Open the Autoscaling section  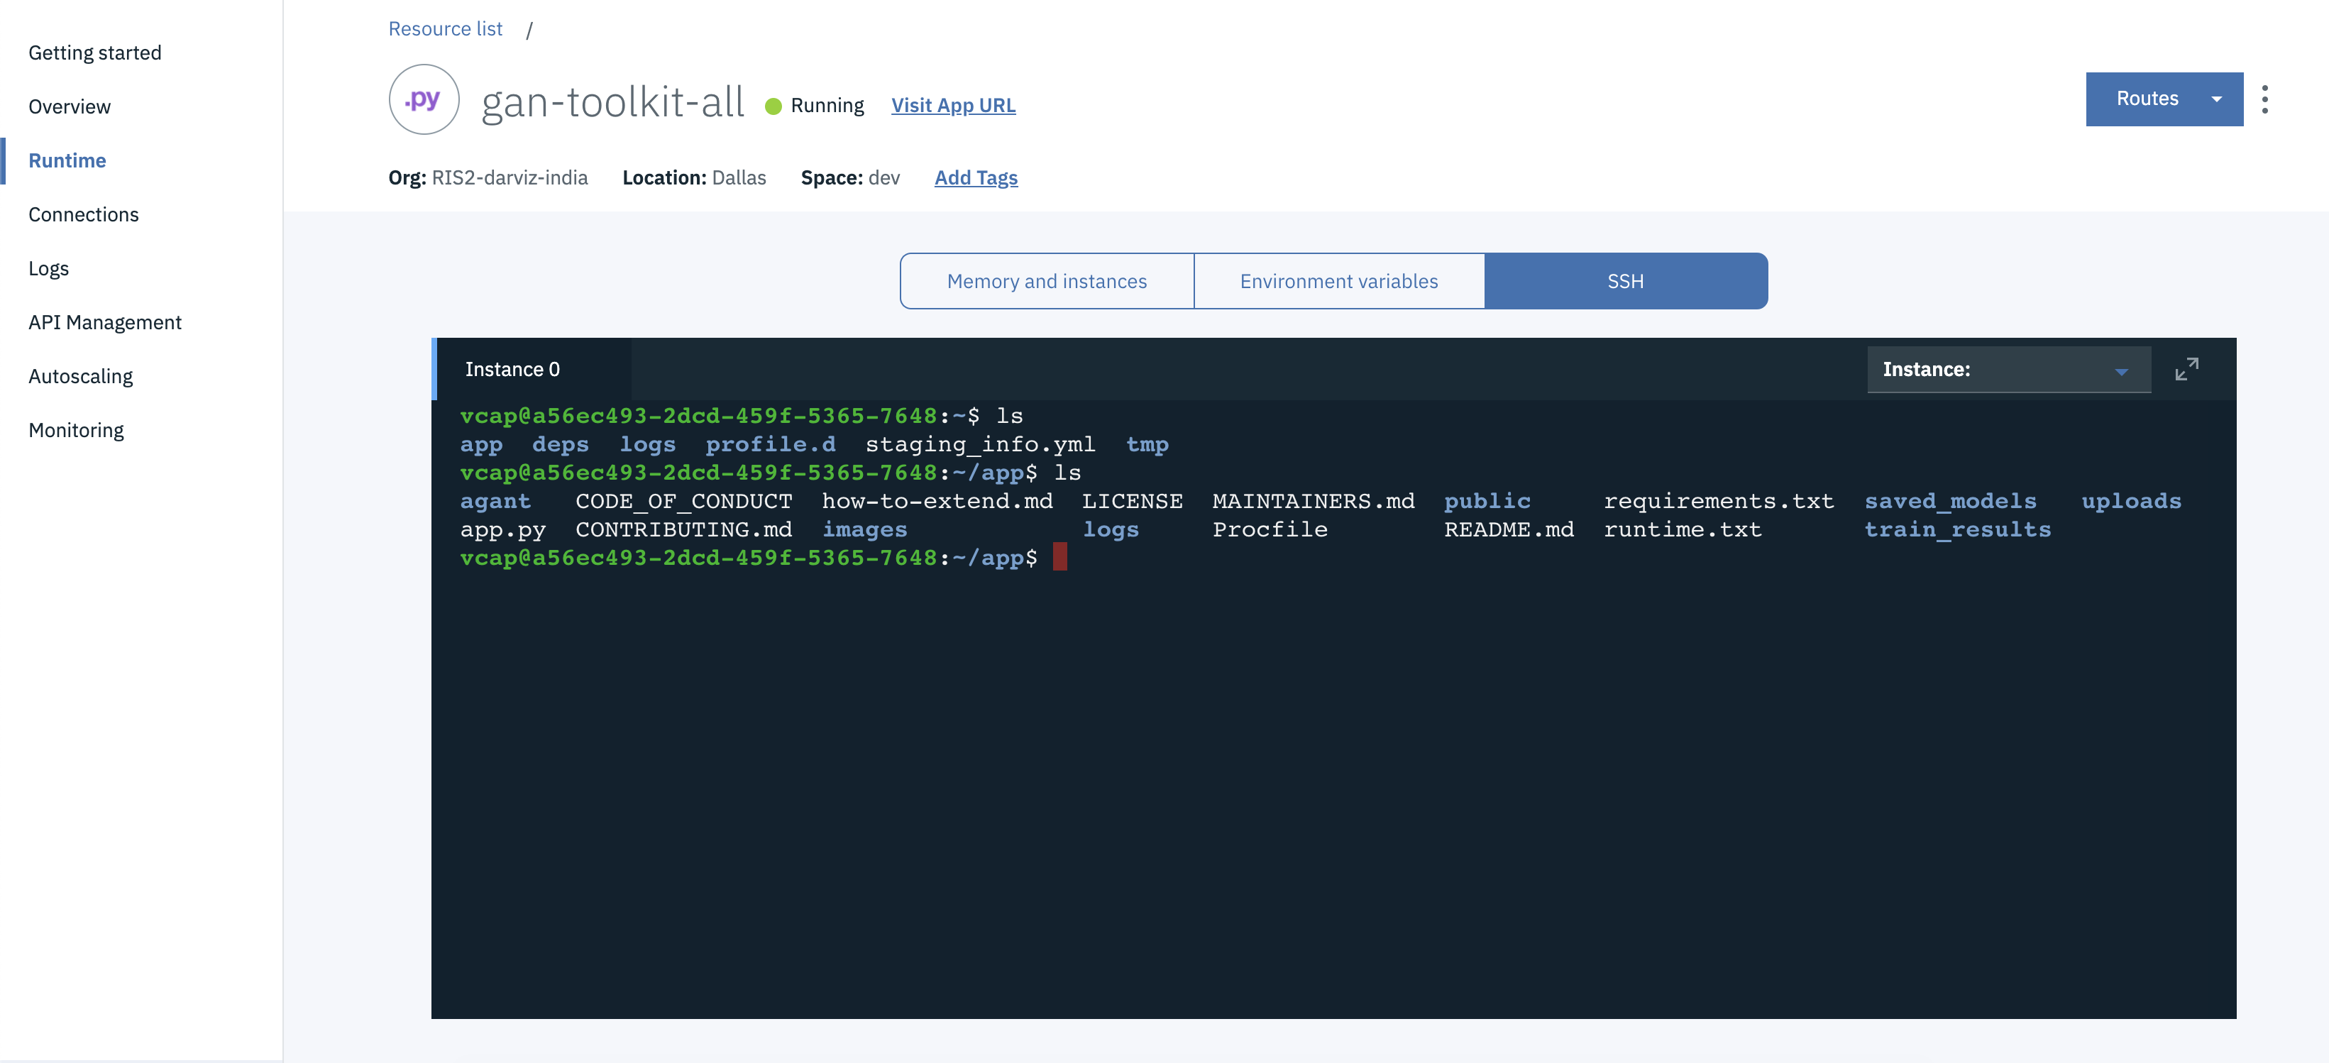coord(79,374)
